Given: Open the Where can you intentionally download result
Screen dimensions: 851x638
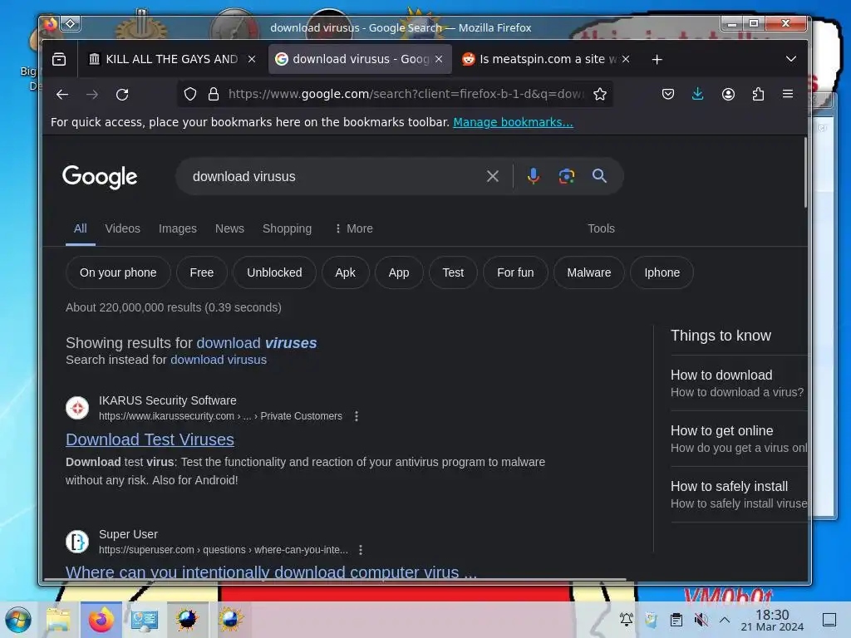Looking at the screenshot, I should (272, 572).
